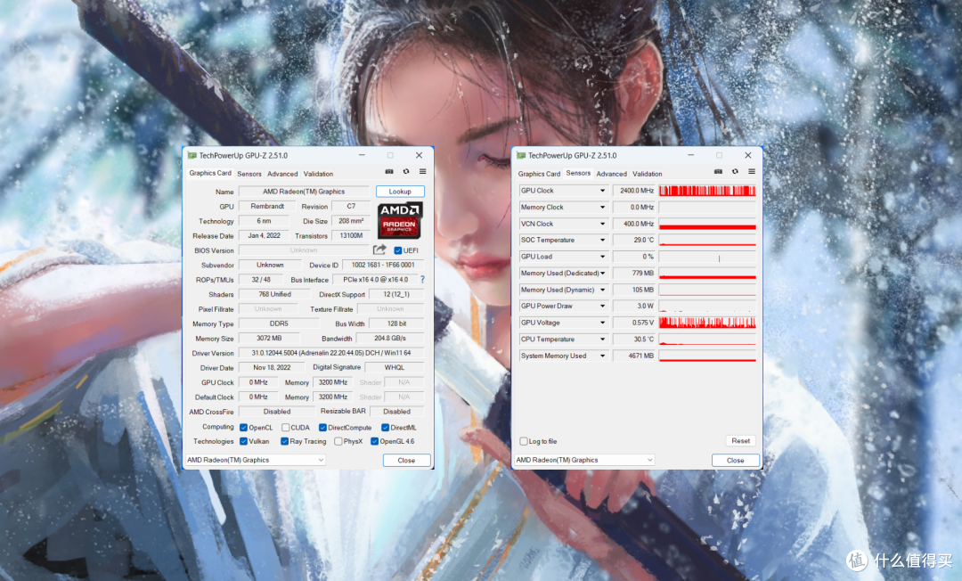Open the Memory Used (Dynamic) dropdown
962x581 pixels.
[602, 290]
